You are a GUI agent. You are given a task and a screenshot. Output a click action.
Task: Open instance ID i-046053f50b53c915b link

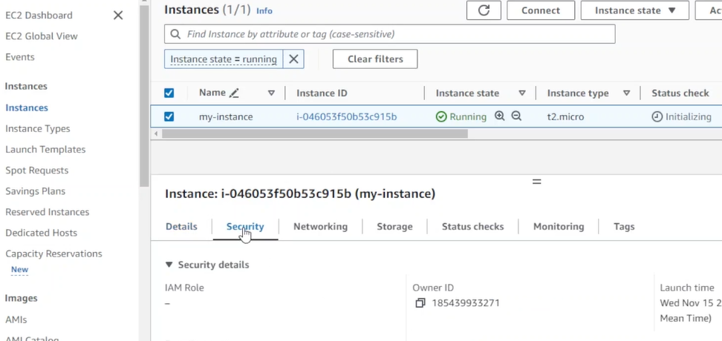[346, 116]
